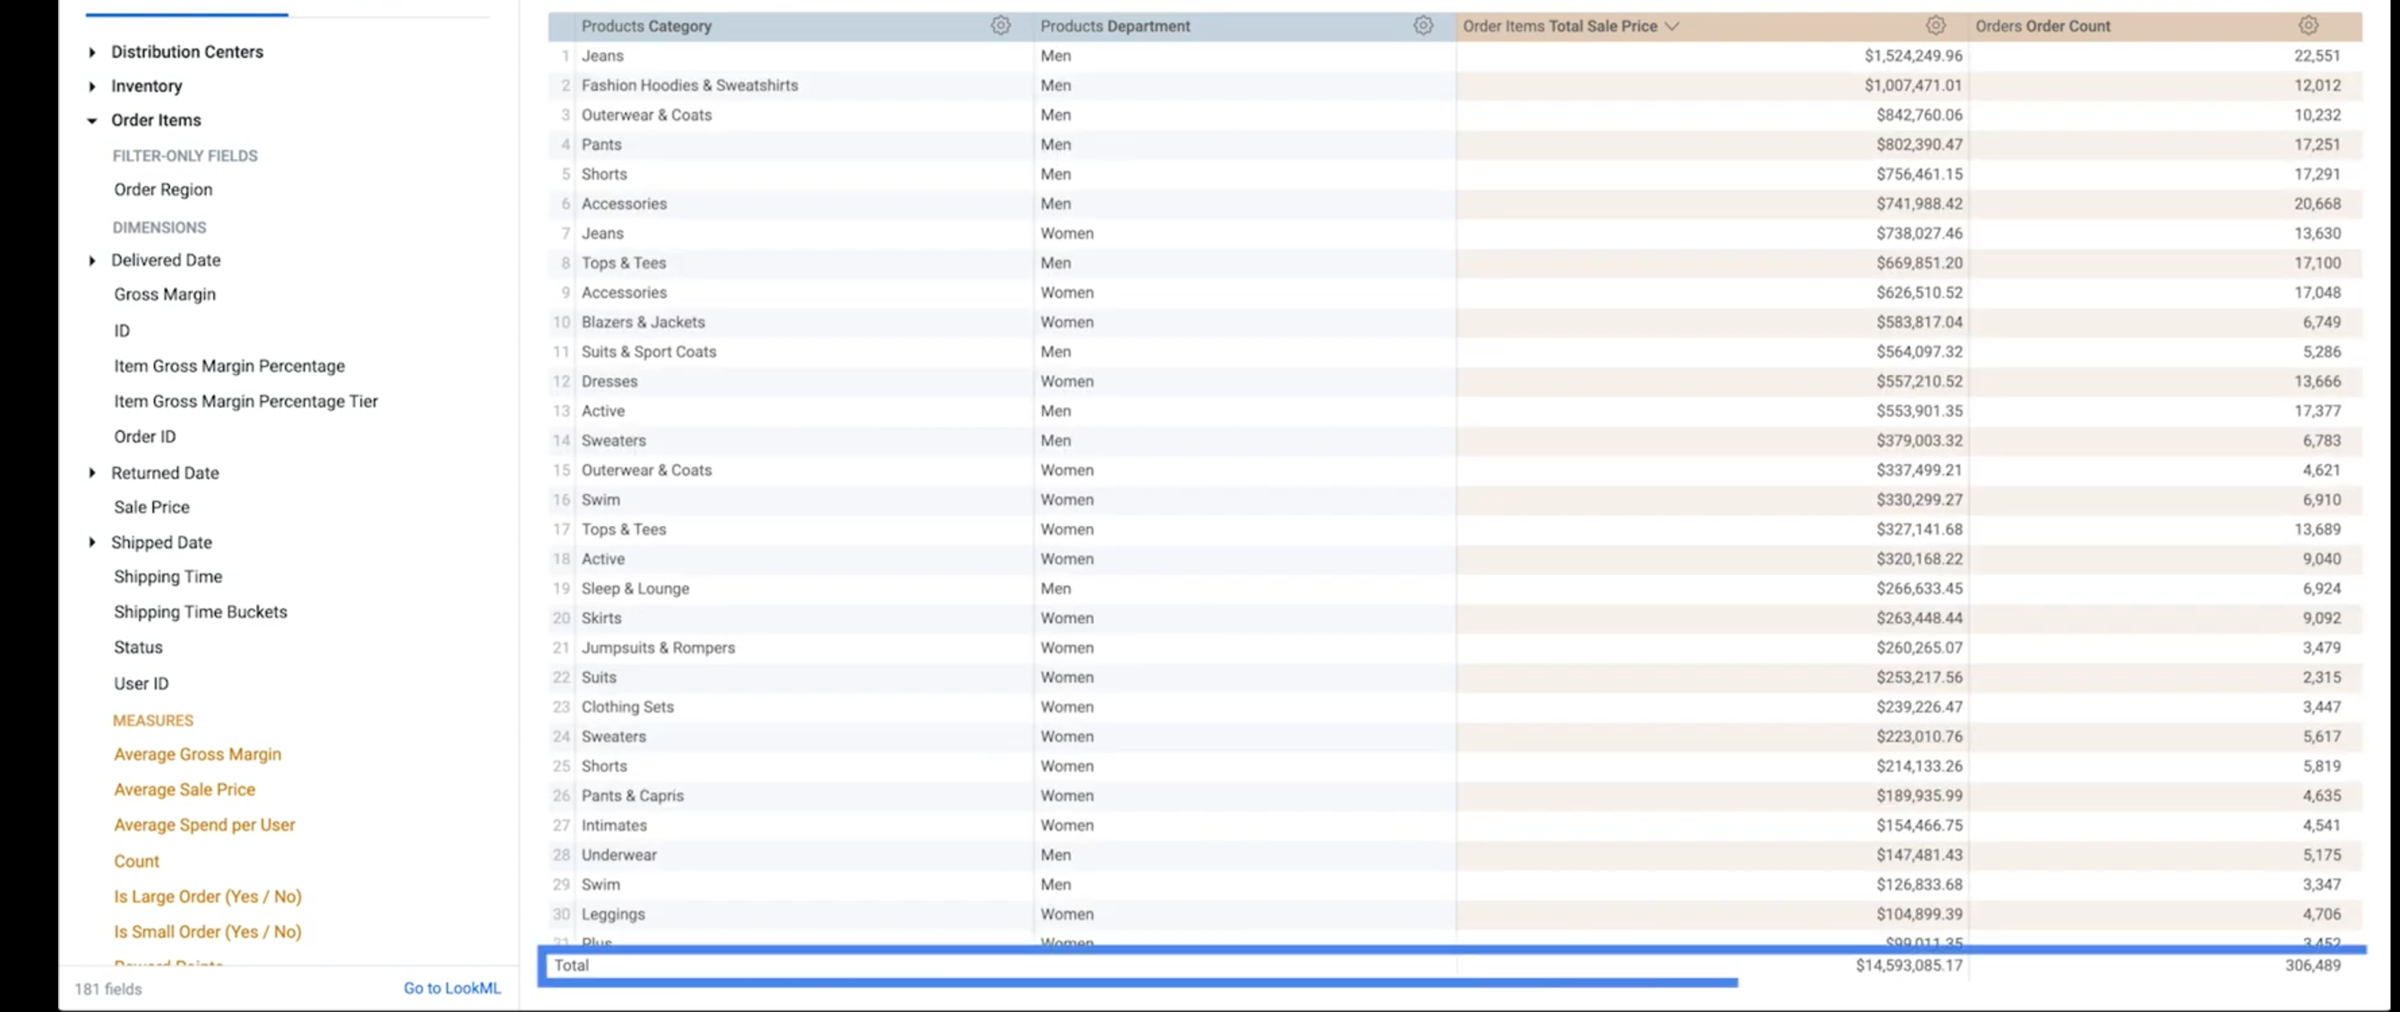Open the Go to LookML link
Screen dimensions: 2400x1012
[452, 988]
